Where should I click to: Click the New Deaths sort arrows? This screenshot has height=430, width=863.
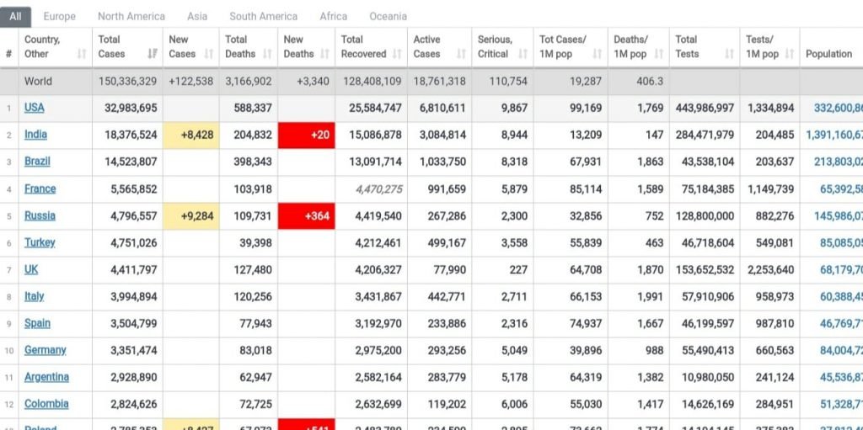point(325,54)
